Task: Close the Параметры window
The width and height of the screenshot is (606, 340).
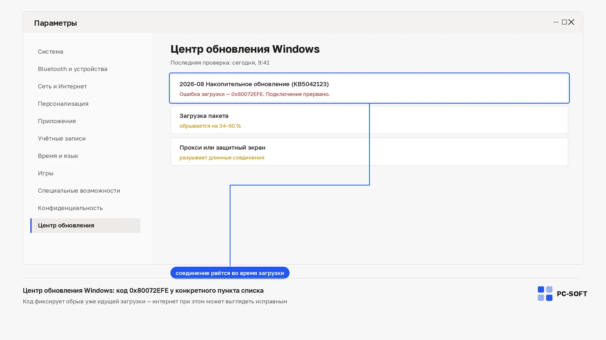Action: [x=571, y=22]
